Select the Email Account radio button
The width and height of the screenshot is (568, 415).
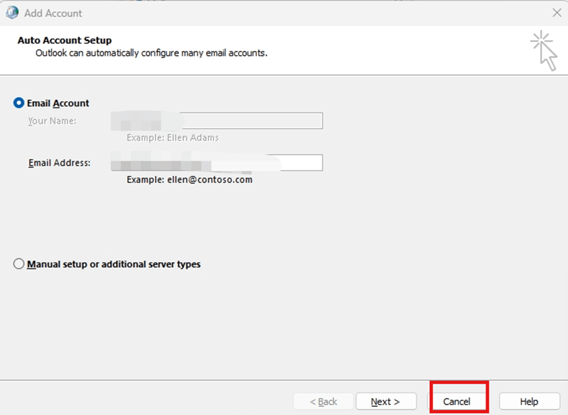coord(19,102)
